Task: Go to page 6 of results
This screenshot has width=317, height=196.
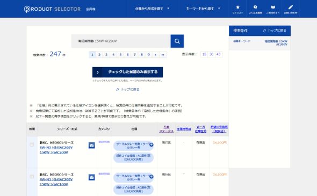Action: point(127,55)
